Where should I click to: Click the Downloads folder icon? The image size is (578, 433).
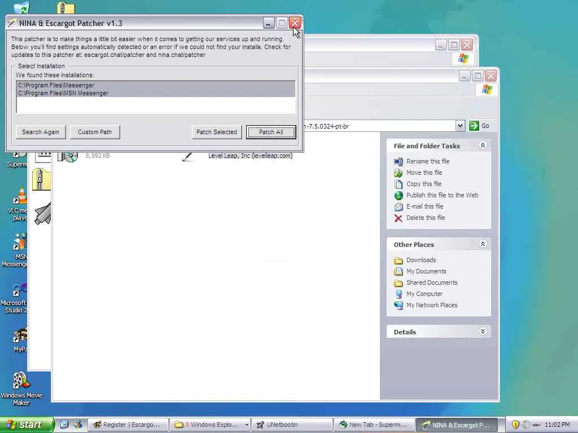point(398,260)
